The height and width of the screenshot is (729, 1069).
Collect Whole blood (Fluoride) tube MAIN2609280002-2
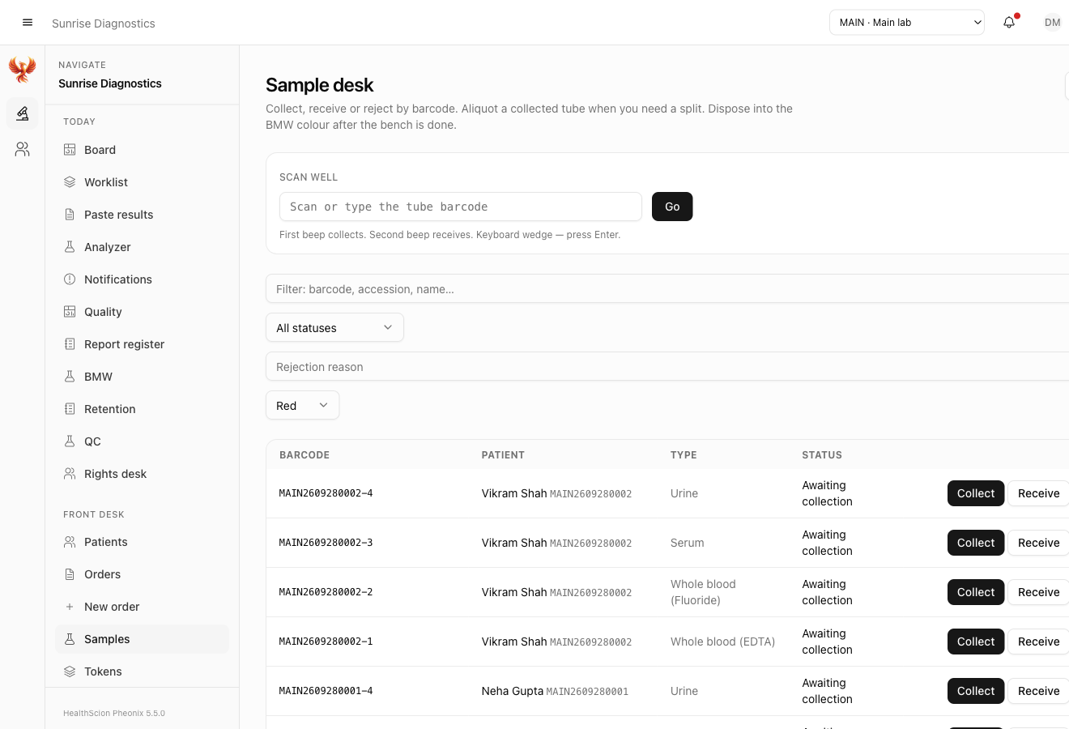pyautogui.click(x=976, y=592)
